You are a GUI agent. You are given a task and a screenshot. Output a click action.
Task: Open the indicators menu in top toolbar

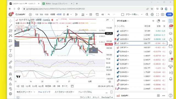[83, 15]
